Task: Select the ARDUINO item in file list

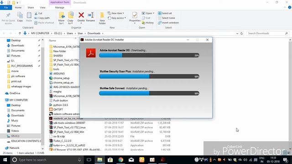Action: (x=57, y=74)
